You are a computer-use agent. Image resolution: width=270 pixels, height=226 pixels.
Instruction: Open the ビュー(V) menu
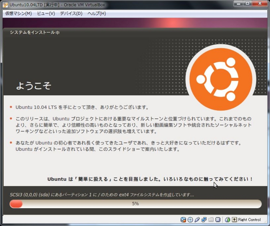(46, 13)
